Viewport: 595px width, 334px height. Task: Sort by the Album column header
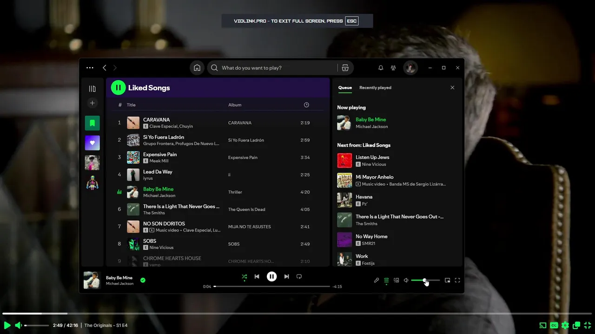coord(235,105)
